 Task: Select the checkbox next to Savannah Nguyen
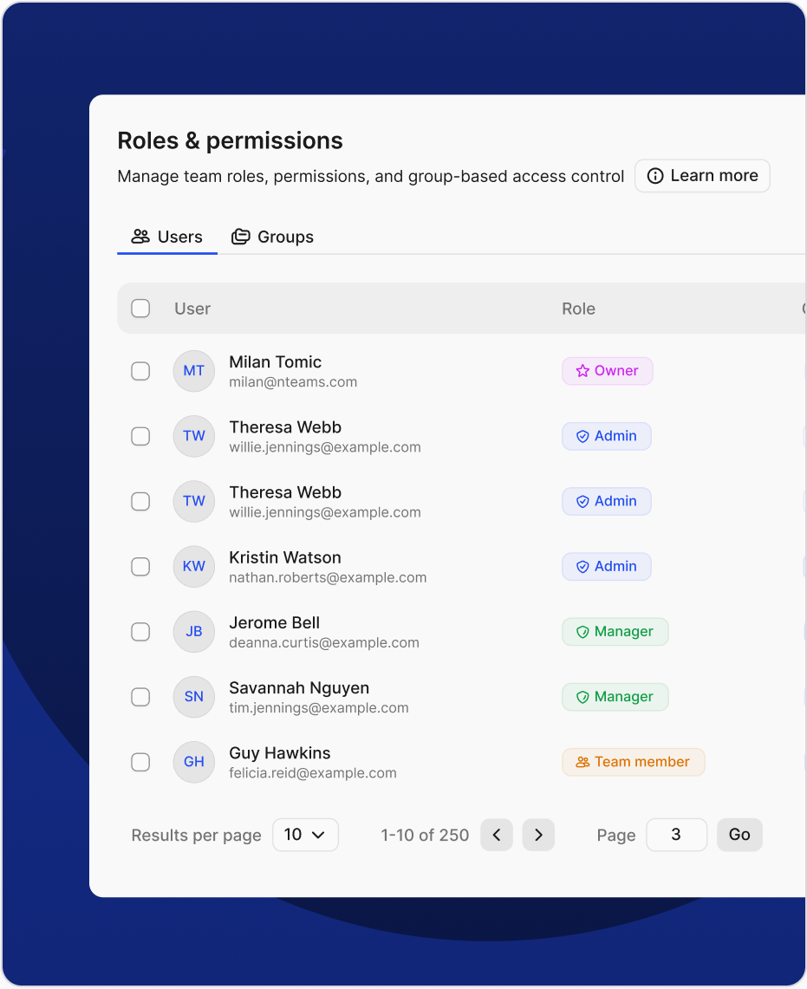click(140, 697)
